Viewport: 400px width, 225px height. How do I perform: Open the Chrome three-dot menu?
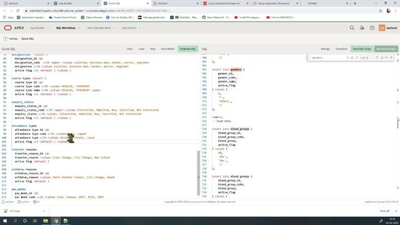(x=396, y=11)
